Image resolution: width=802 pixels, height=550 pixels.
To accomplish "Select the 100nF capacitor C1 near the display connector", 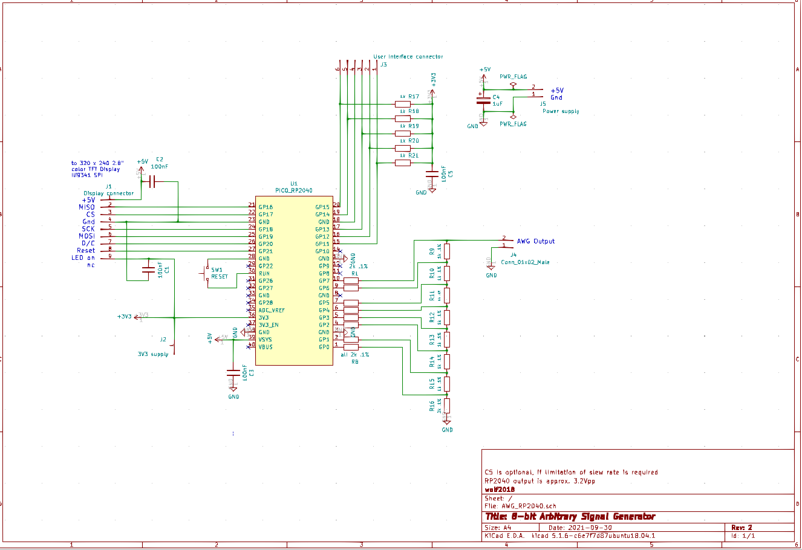I will (x=147, y=270).
